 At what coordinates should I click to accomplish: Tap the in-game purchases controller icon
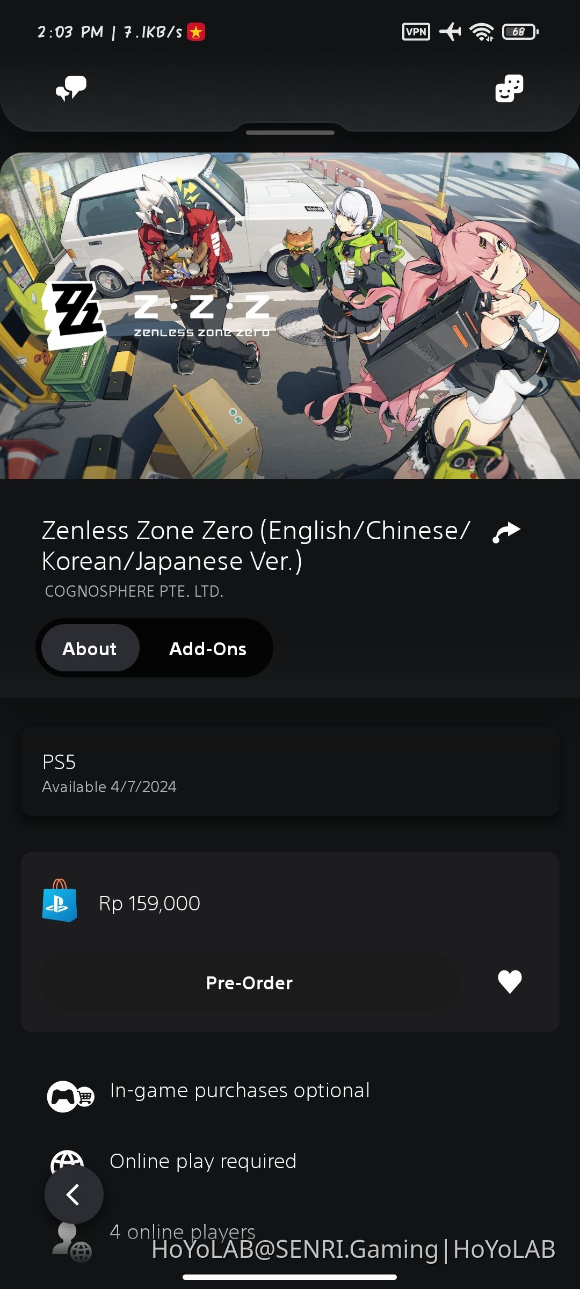[x=70, y=1096]
